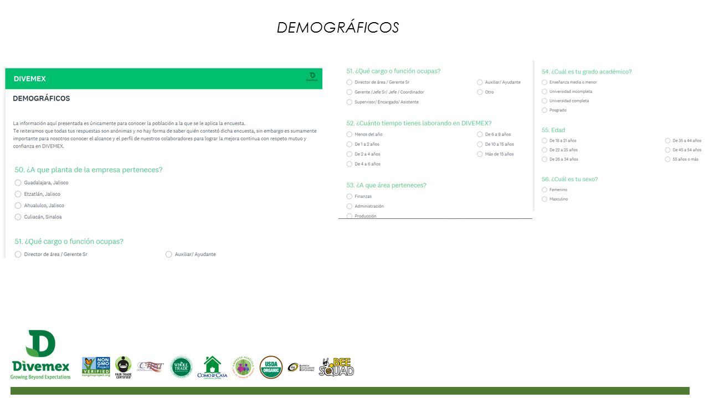This screenshot has height=398, width=709.
Task: Choose Gerente /Jefe Sr/ Jefe / Coordinador
Action: (x=350, y=92)
